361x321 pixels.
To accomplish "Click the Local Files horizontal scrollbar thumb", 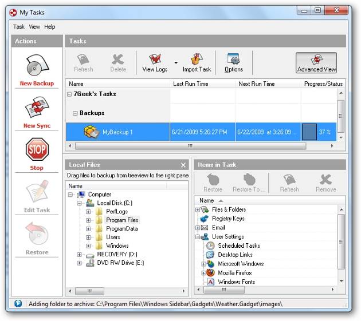I will (89, 291).
